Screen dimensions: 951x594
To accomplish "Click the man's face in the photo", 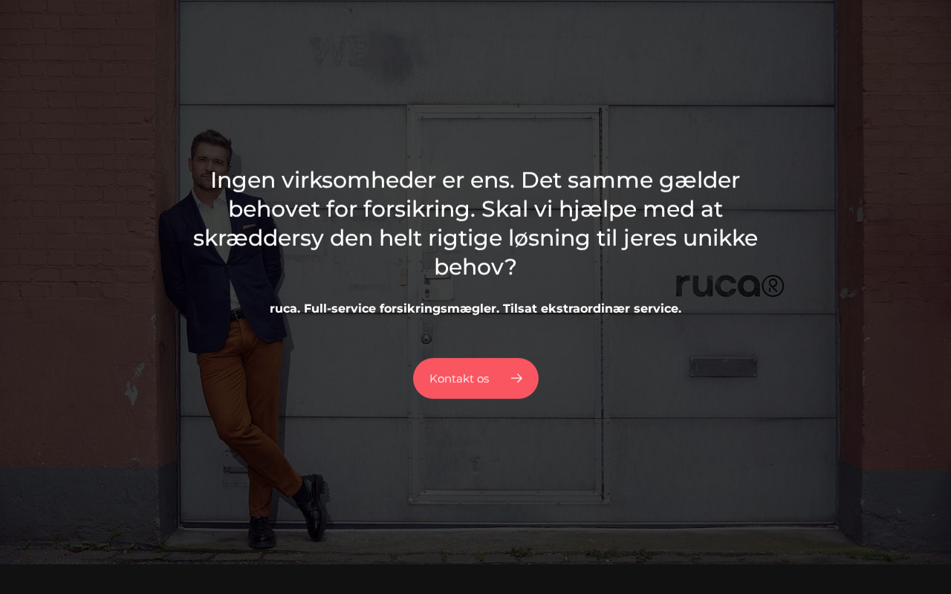I will 211,158.
